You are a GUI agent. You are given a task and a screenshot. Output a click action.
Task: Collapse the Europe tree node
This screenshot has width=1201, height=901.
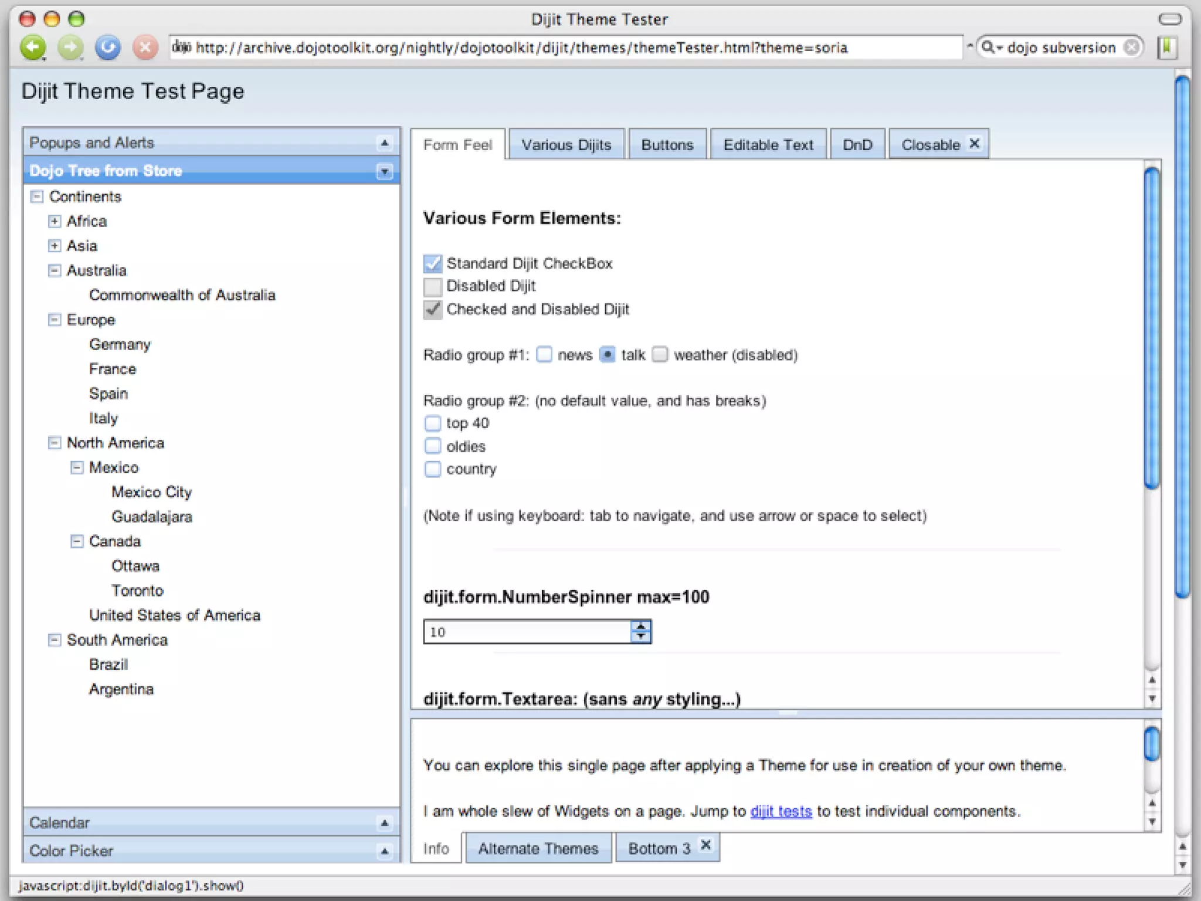[55, 320]
